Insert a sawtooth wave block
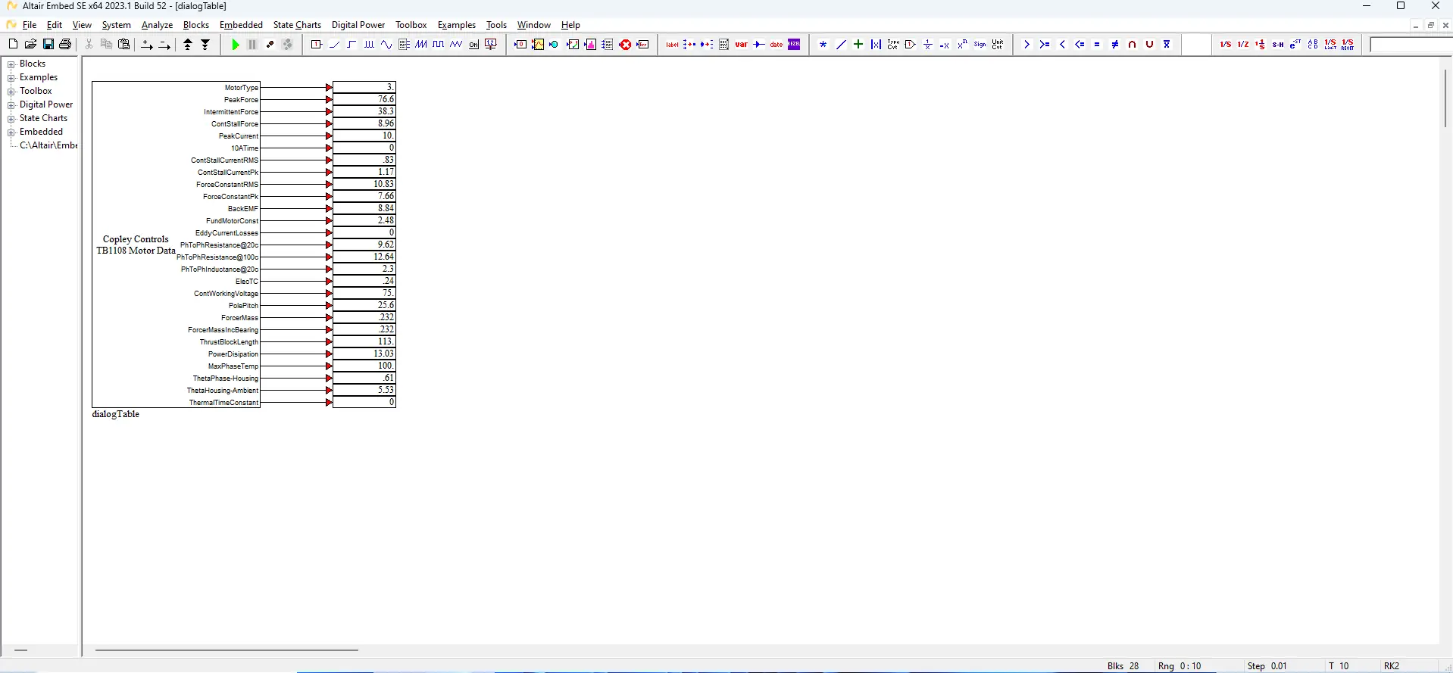This screenshot has height=673, width=1453. (x=421, y=45)
